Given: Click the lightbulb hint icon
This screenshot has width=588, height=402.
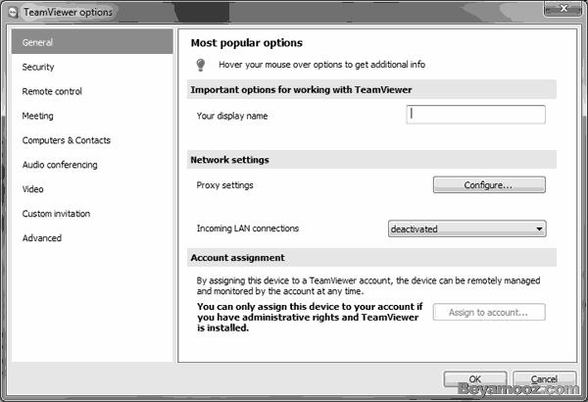Looking at the screenshot, I should click(201, 65).
